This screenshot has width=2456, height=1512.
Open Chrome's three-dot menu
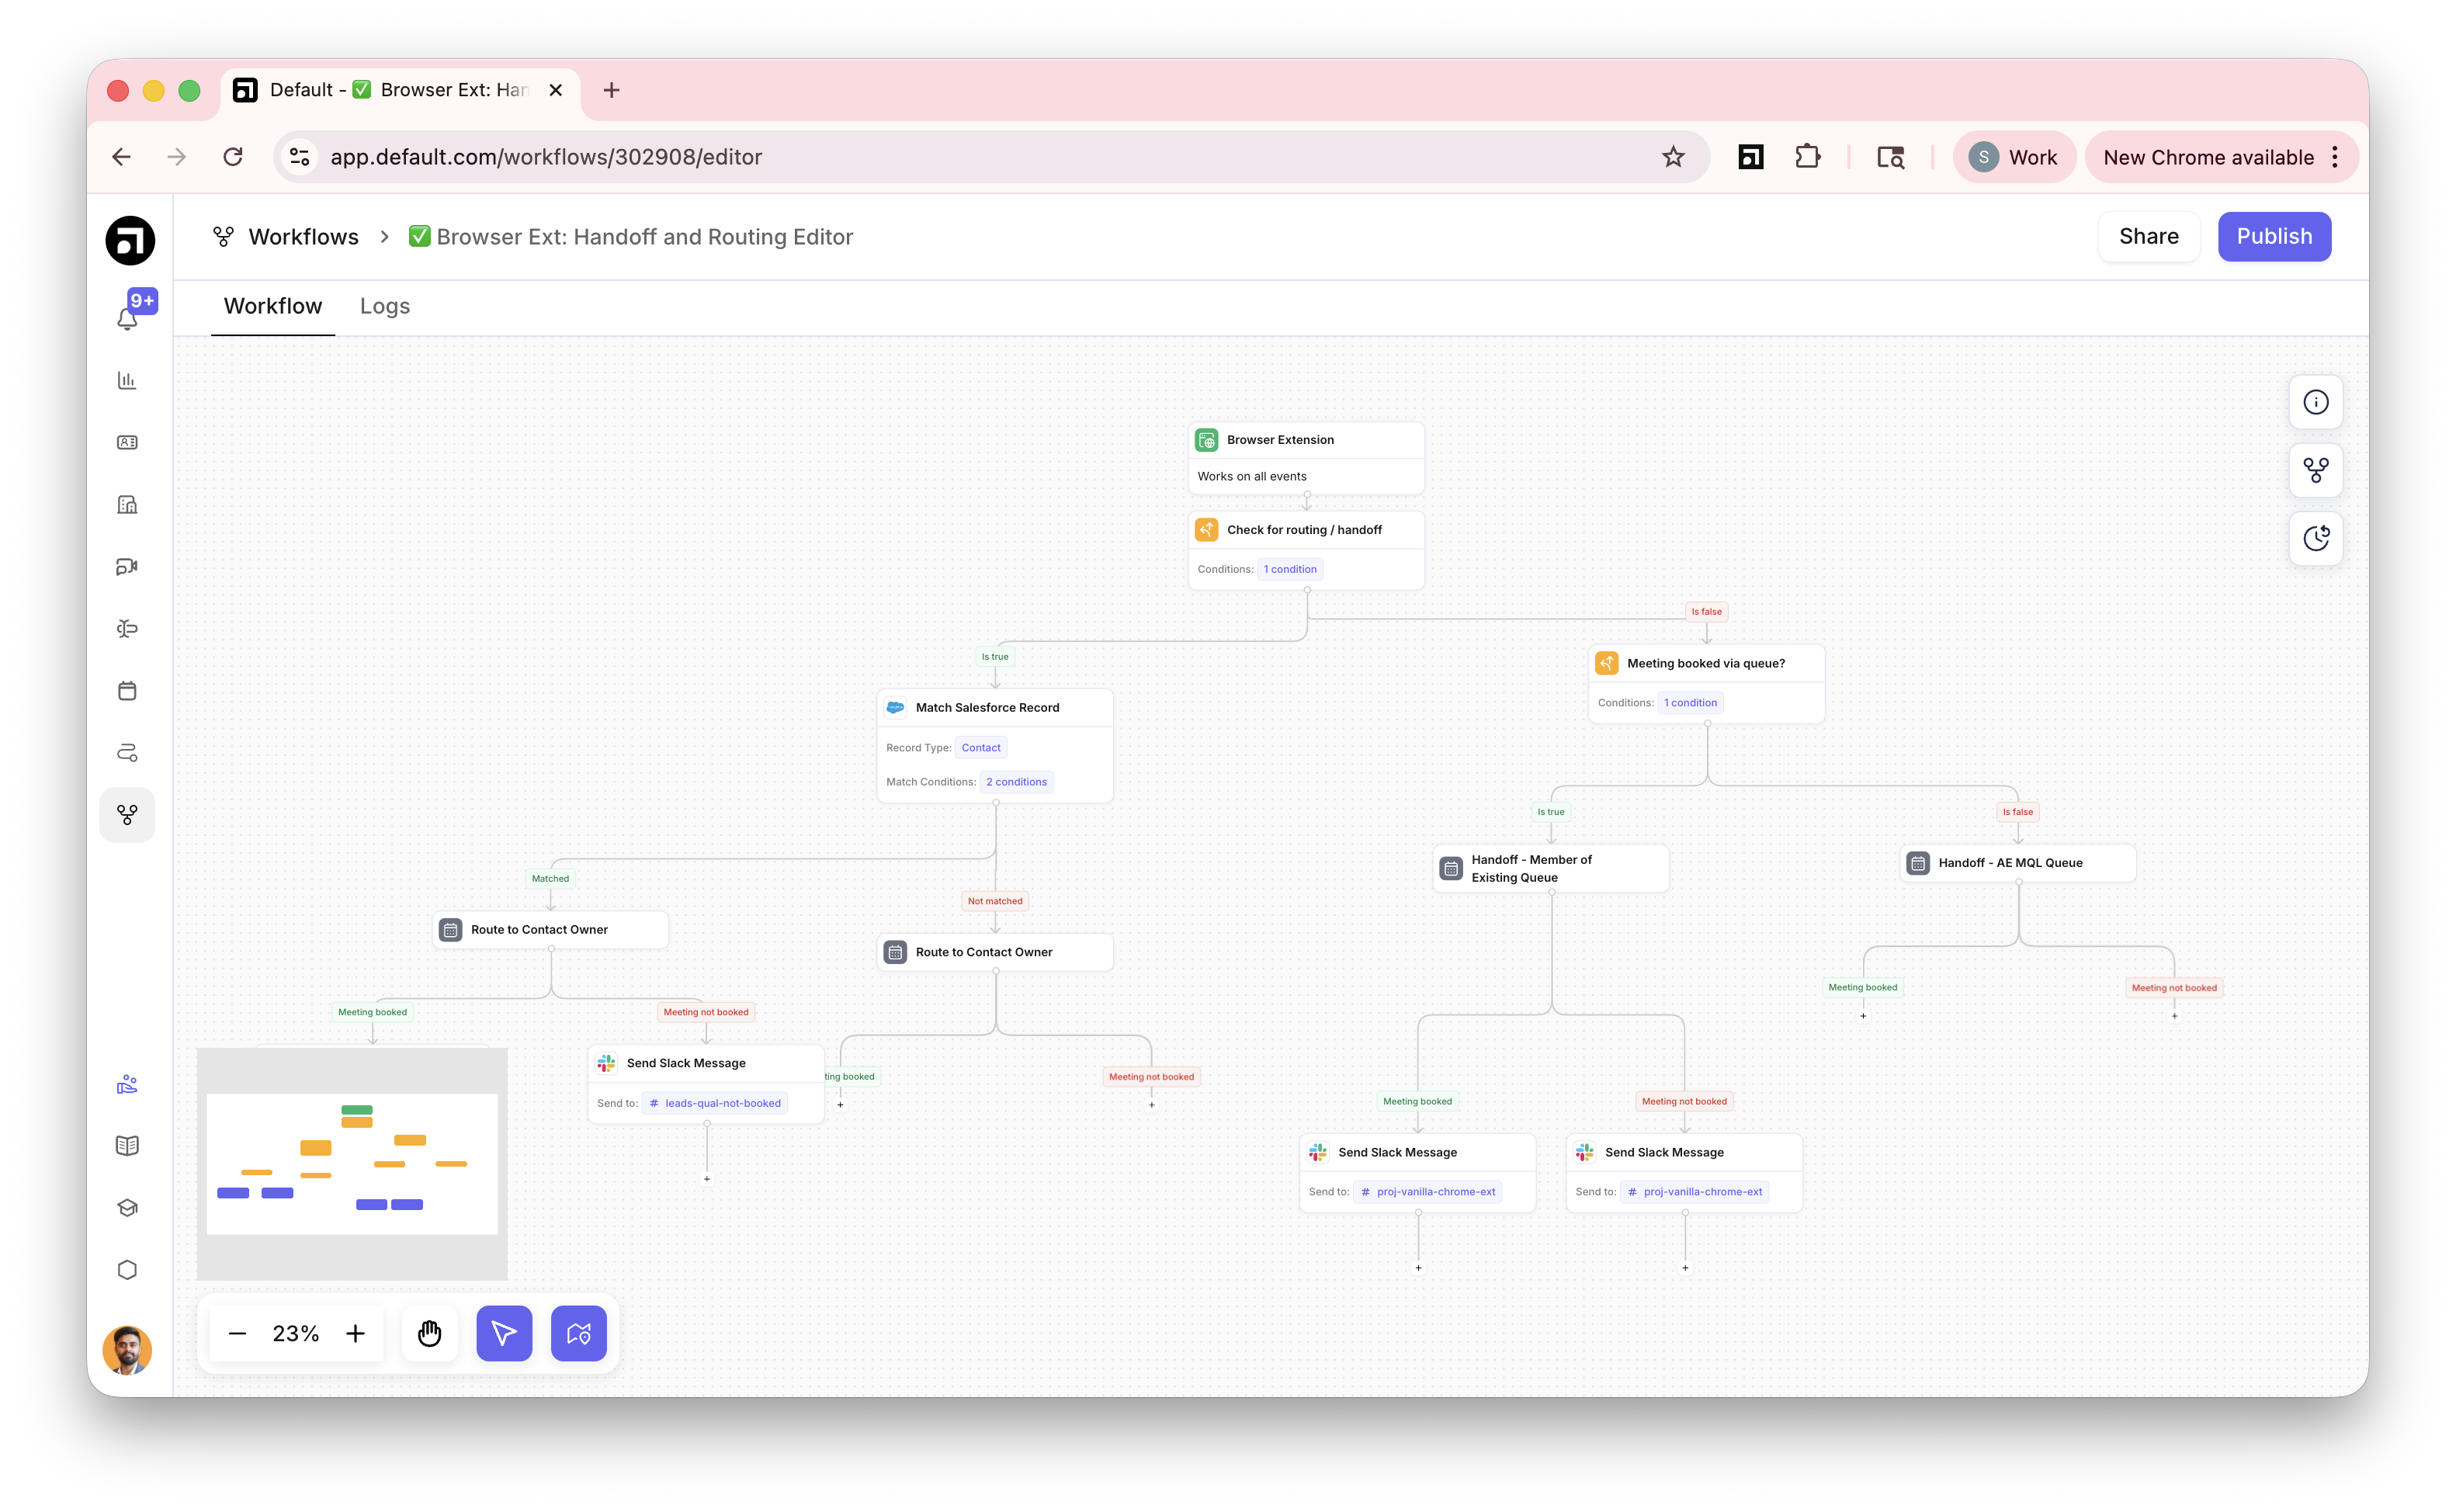pos(2335,157)
